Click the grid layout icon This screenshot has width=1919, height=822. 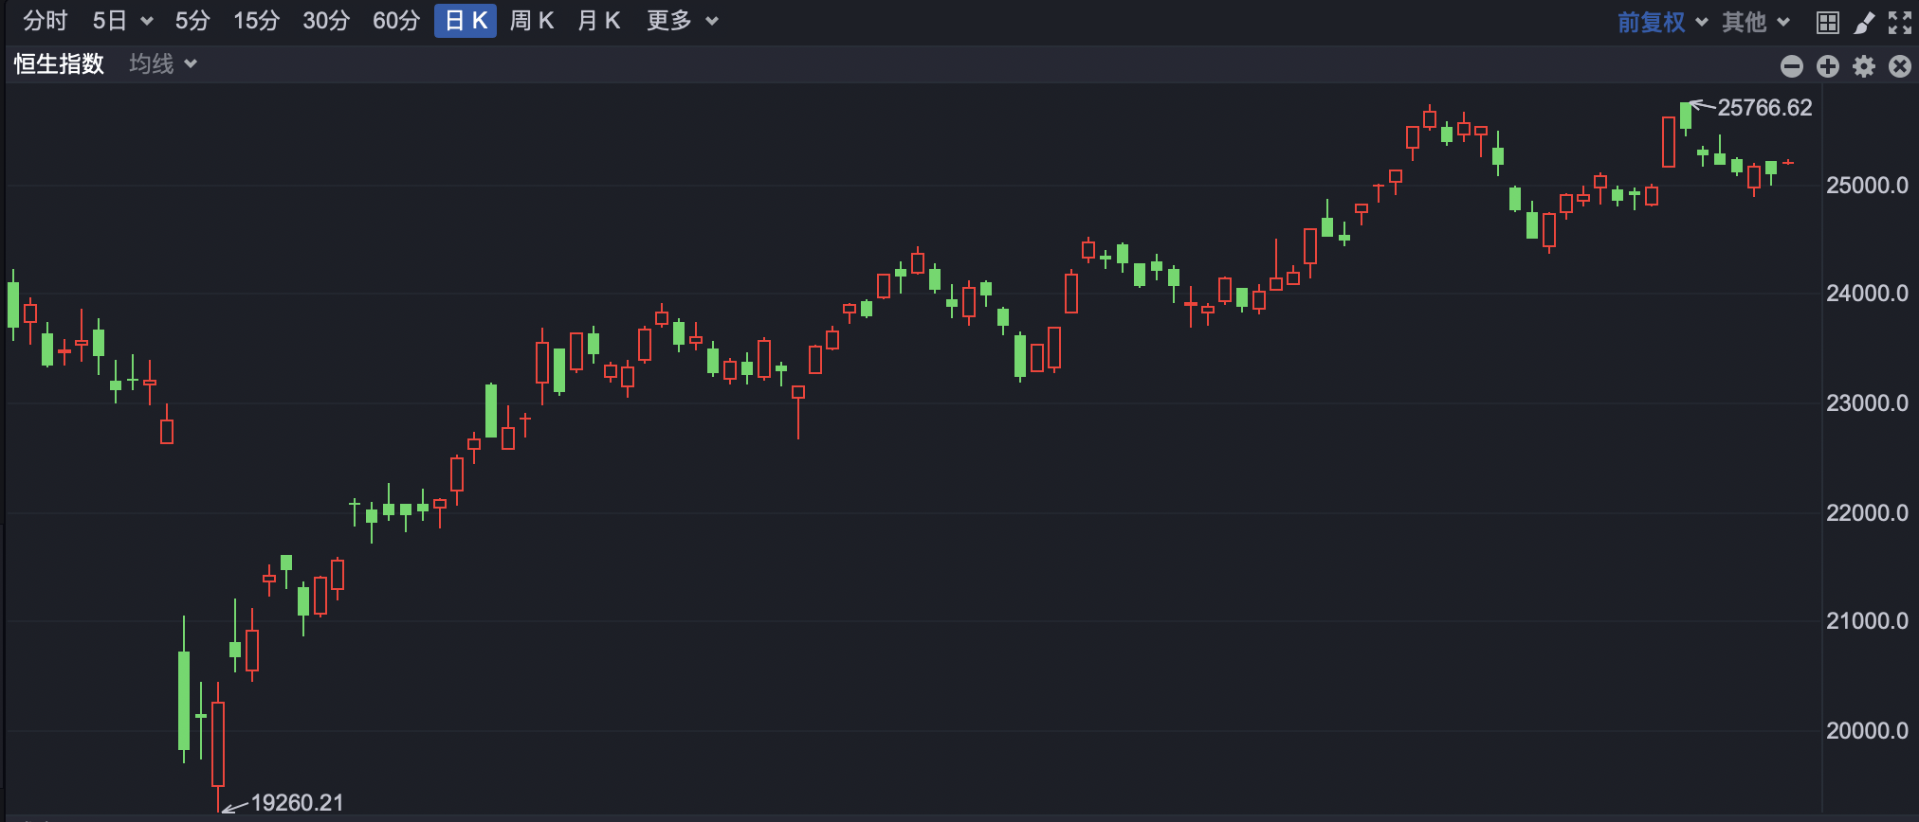click(x=1828, y=23)
